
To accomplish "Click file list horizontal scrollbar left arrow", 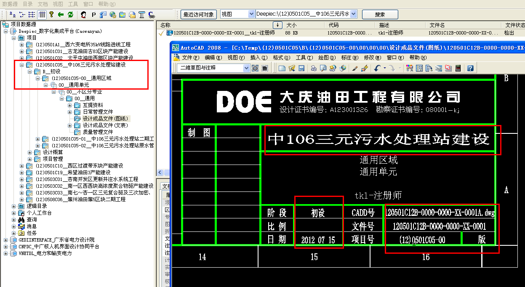I will pyautogui.click(x=160, y=173).
